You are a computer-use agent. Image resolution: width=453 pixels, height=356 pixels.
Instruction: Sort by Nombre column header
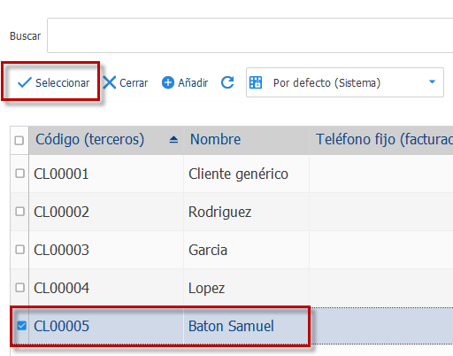click(246, 140)
